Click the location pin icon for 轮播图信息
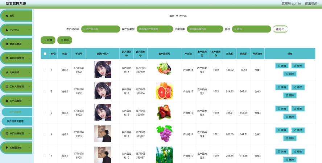 click(x=7, y=147)
